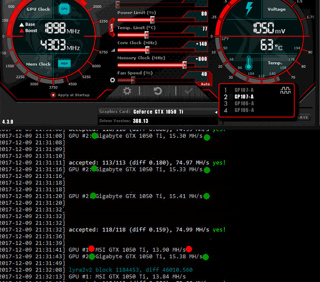Click the GPU #1 MSI 13.90 MH/s line
The image size is (320, 282).
tap(127, 250)
